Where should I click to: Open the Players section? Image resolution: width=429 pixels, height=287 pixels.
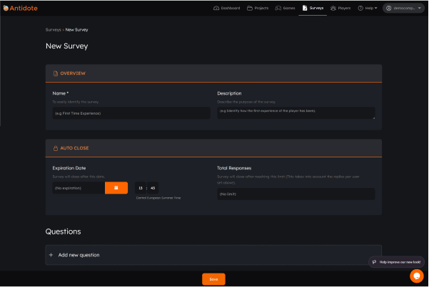coord(340,9)
